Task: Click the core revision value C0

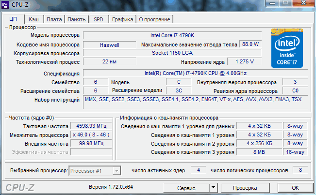Action: [x=295, y=90]
